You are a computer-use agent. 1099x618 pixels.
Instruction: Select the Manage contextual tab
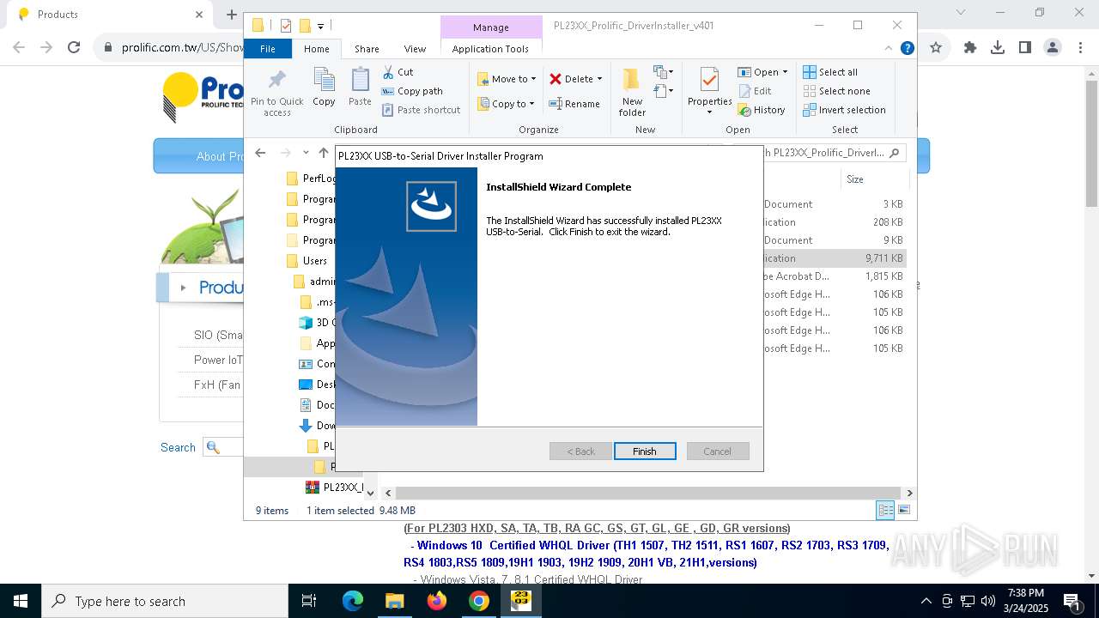[x=491, y=27]
